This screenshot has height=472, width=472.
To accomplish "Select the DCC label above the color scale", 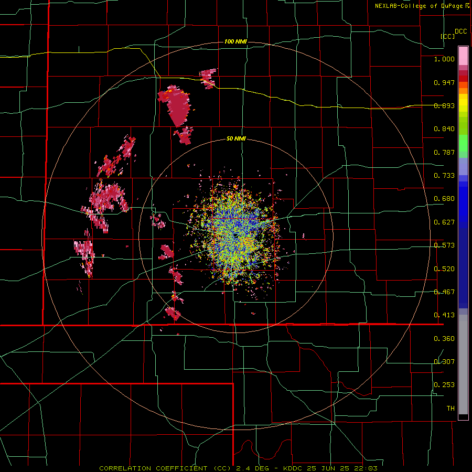I will 461,31.
